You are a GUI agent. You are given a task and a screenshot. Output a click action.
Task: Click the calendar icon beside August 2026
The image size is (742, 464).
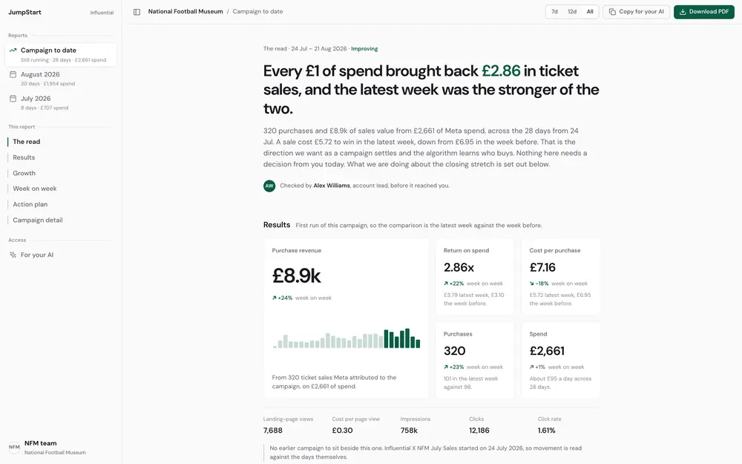13,74
